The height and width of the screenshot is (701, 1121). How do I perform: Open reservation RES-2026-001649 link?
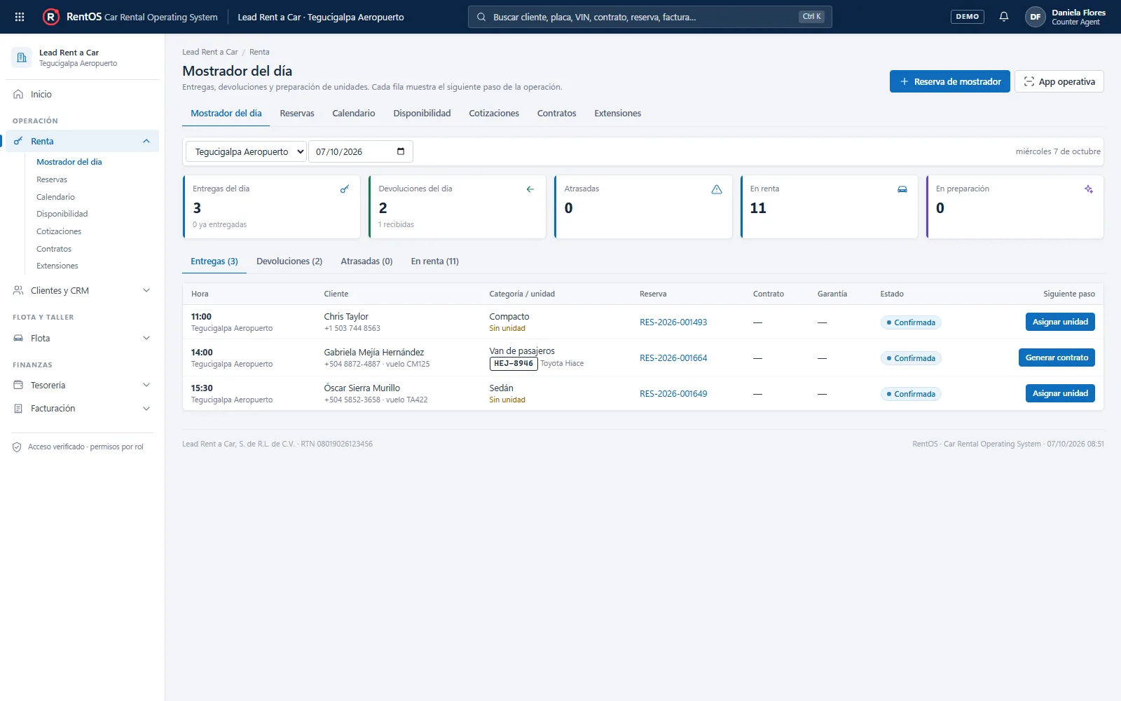tap(673, 394)
